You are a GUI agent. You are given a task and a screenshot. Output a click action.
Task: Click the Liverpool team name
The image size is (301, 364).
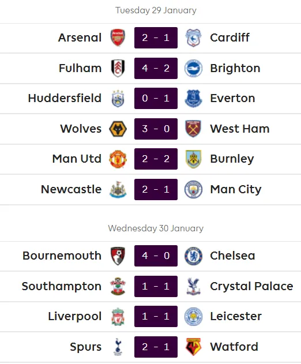click(75, 317)
